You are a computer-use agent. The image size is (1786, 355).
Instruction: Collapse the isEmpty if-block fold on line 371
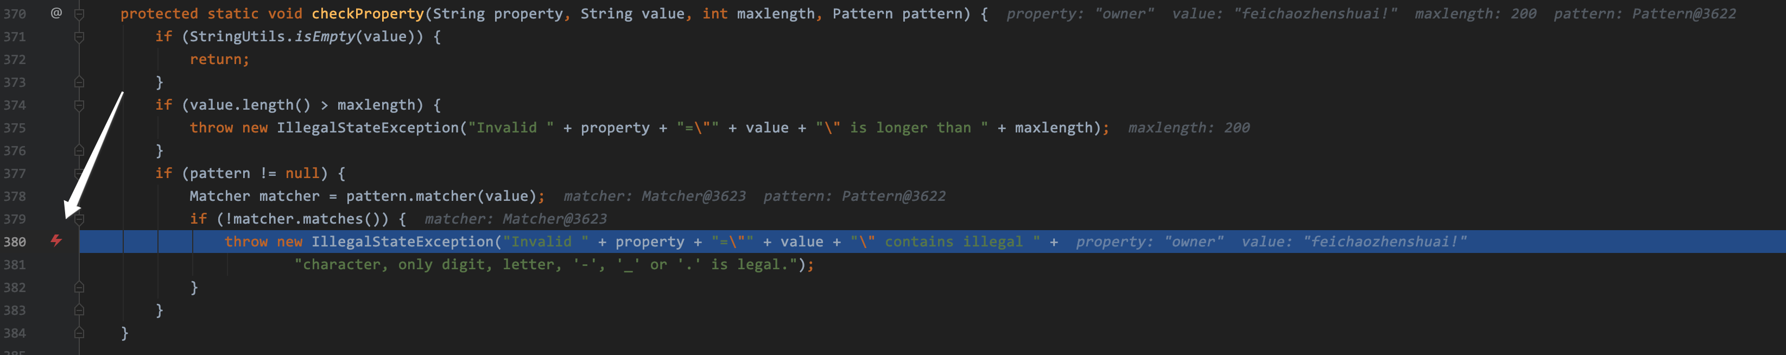coord(79,36)
